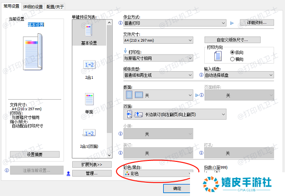Switch to the 详细的设置 tab
The image size is (285, 196).
[x=33, y=7]
